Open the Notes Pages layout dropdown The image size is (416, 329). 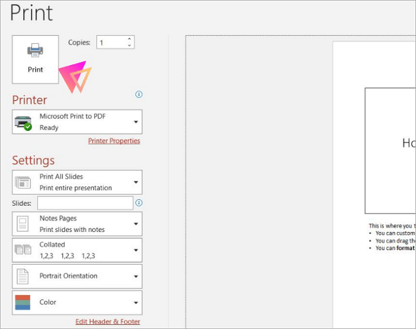tap(77, 224)
